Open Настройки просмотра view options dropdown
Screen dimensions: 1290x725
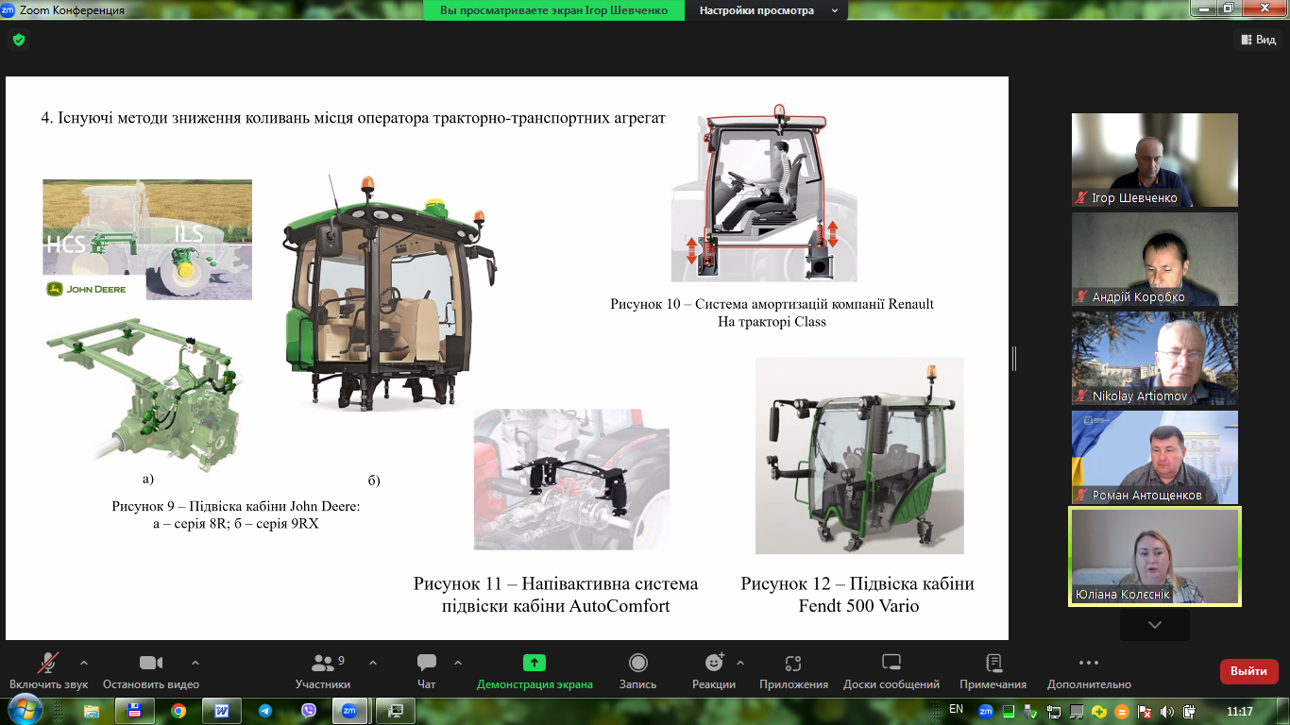click(768, 10)
